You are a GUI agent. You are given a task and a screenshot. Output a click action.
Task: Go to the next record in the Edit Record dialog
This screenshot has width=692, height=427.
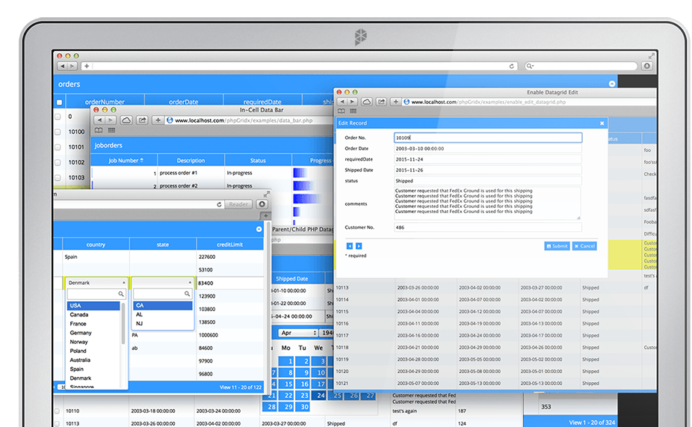pos(359,246)
